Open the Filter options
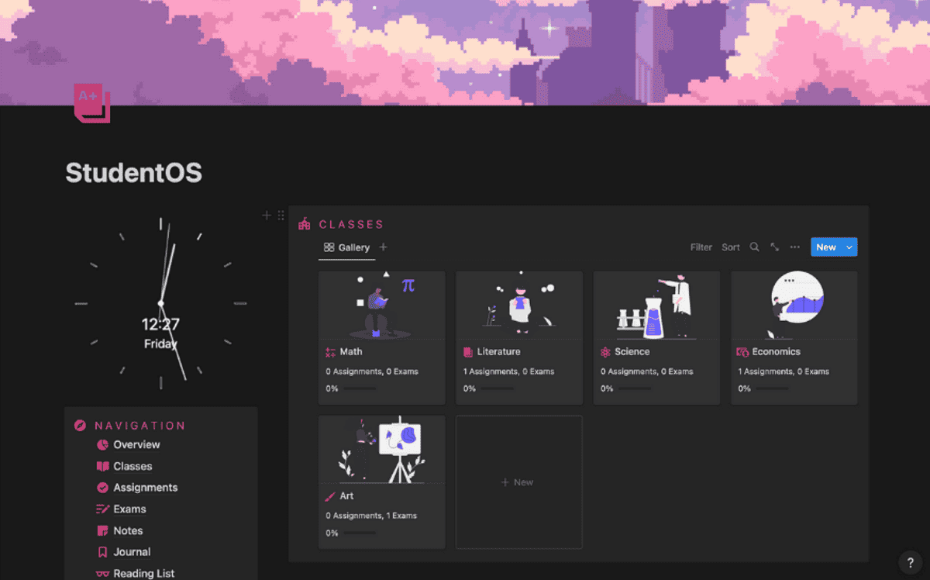Viewport: 930px width, 580px height. 701,247
